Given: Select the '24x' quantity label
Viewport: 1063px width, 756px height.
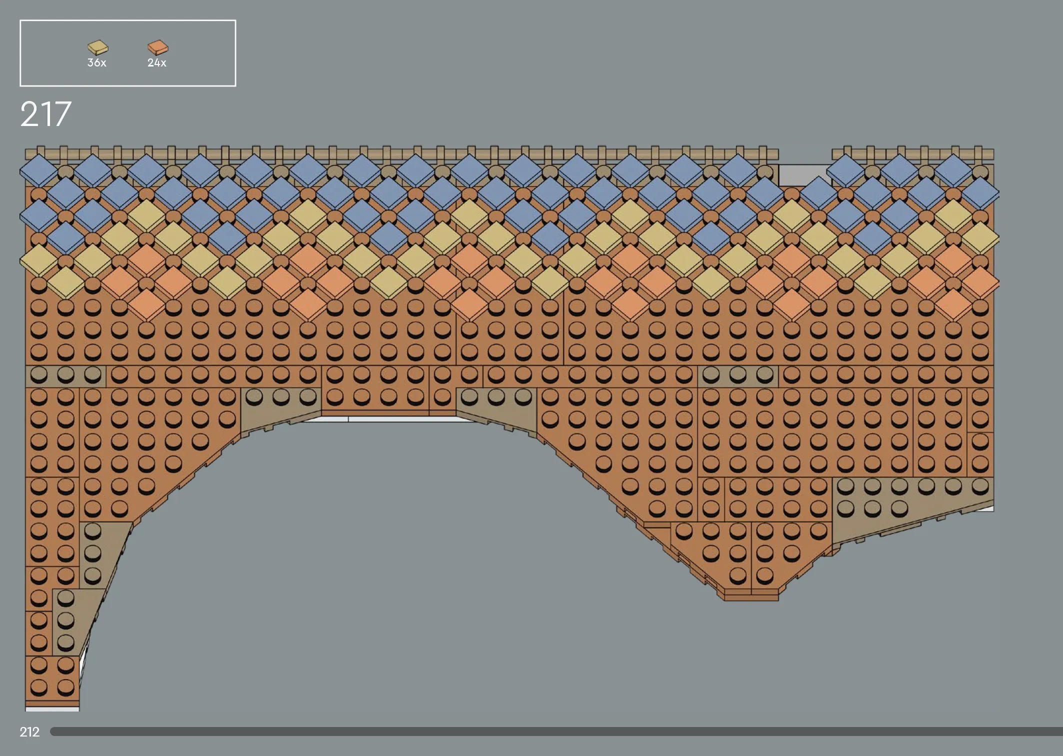Looking at the screenshot, I should click(x=157, y=63).
